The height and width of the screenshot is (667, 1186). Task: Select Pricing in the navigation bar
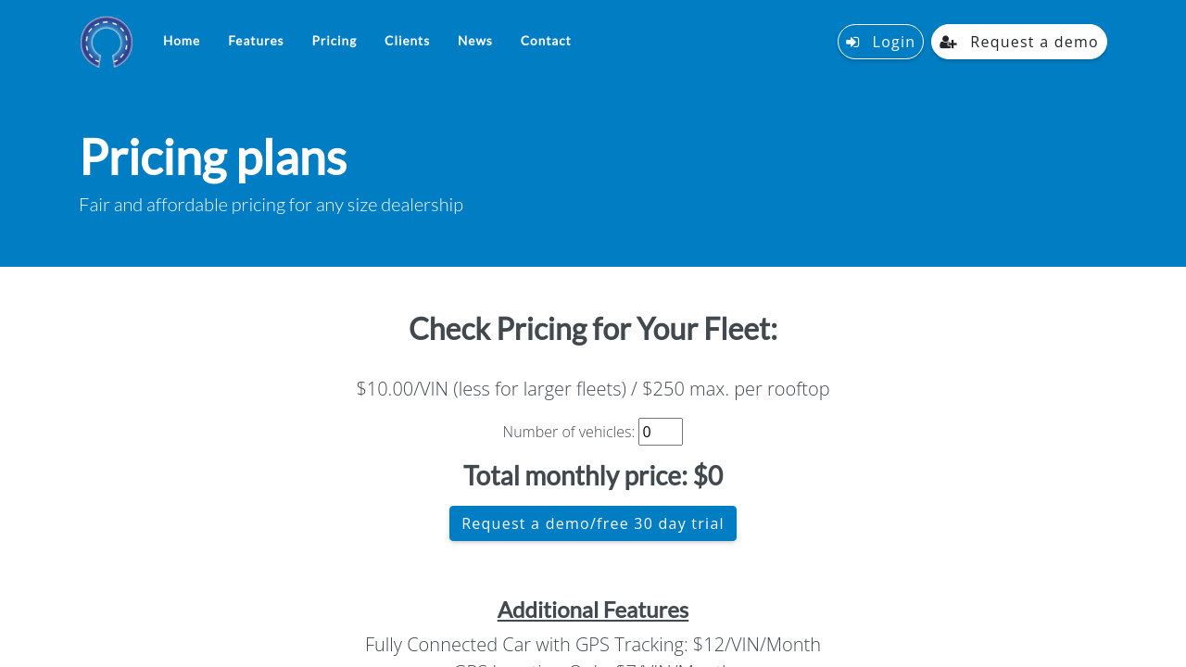(x=334, y=41)
